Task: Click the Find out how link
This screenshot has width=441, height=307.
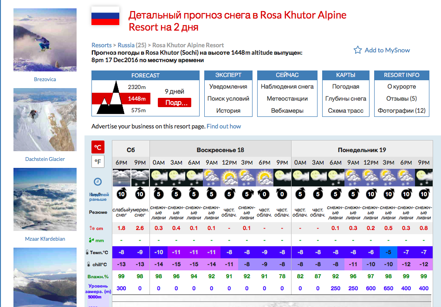Action: click(224, 127)
